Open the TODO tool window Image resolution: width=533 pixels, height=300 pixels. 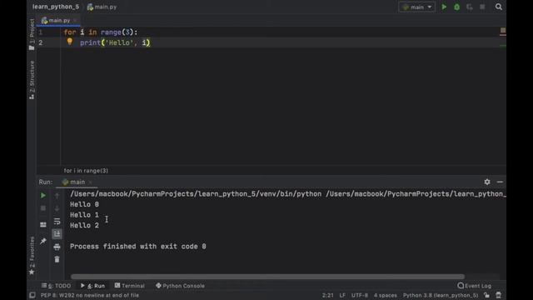point(57,286)
